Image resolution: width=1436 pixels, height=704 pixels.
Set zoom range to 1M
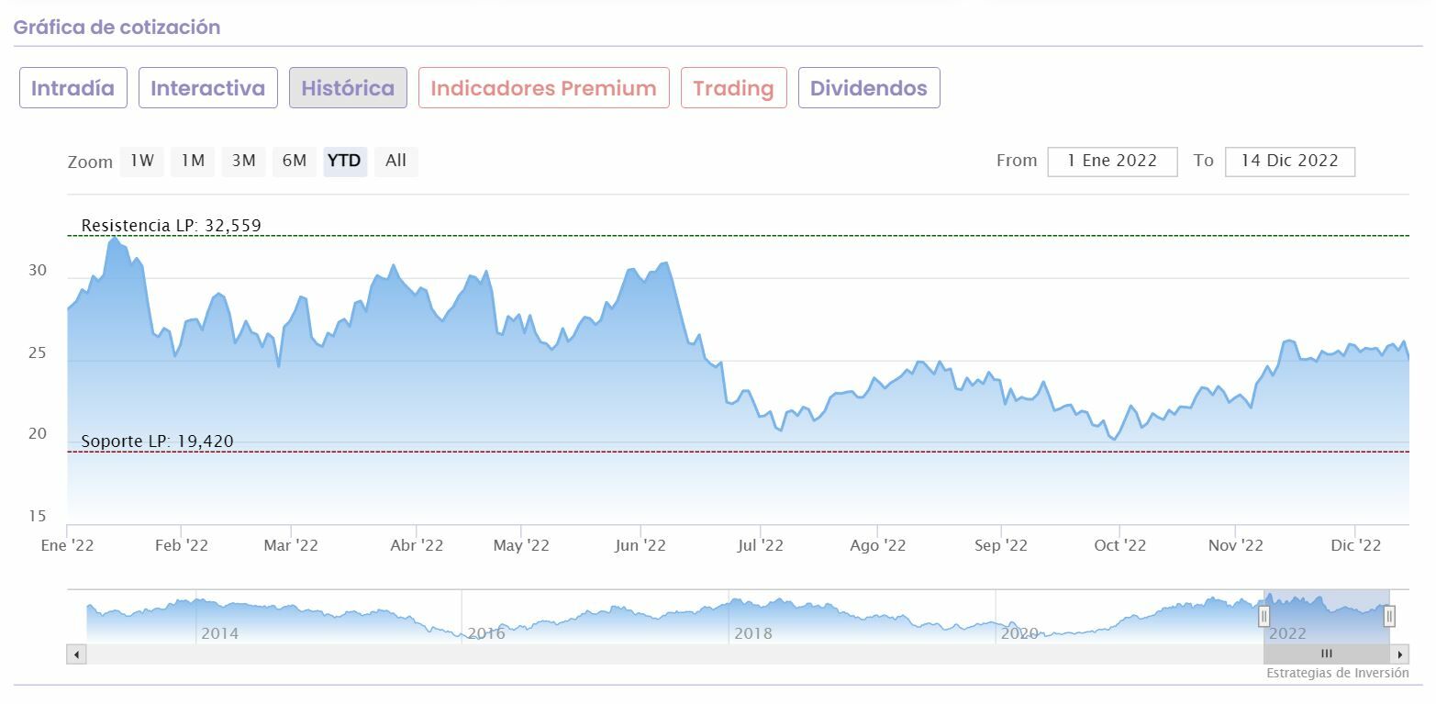coord(193,162)
